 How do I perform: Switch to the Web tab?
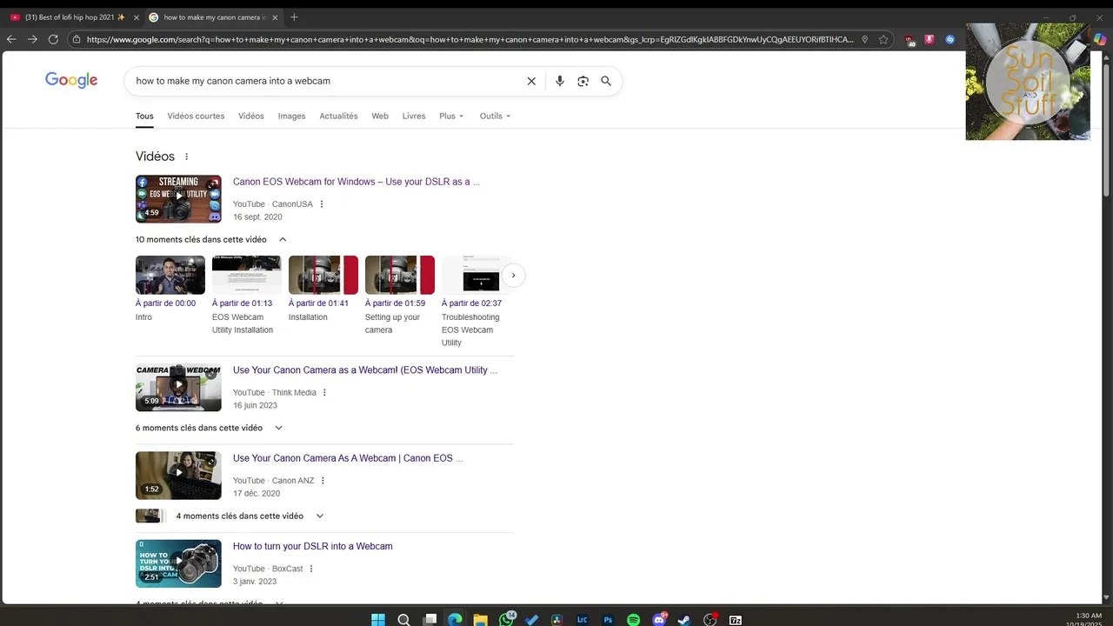click(x=380, y=116)
